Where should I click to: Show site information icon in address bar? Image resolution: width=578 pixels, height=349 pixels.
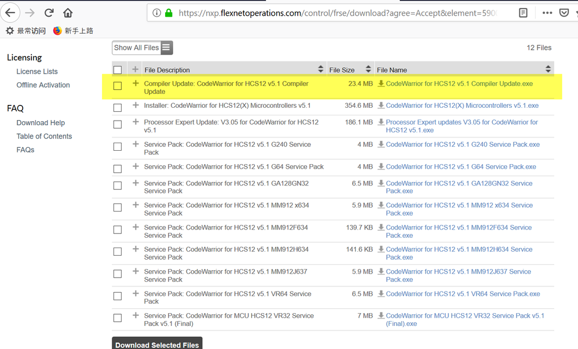point(157,13)
